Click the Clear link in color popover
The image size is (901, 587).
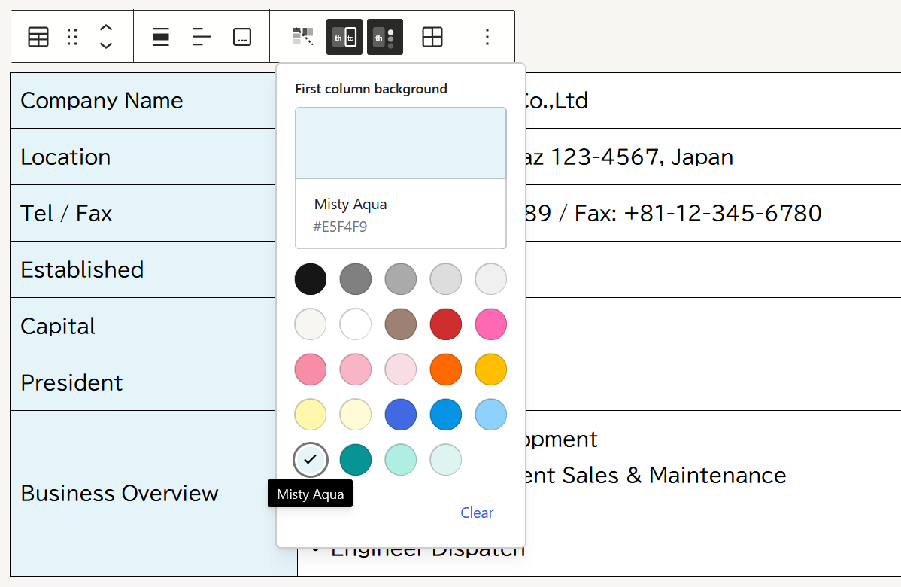click(477, 512)
